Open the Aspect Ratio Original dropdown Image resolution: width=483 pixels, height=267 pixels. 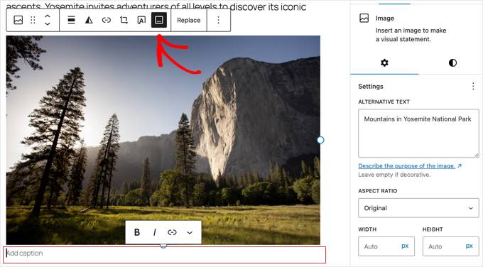418,208
